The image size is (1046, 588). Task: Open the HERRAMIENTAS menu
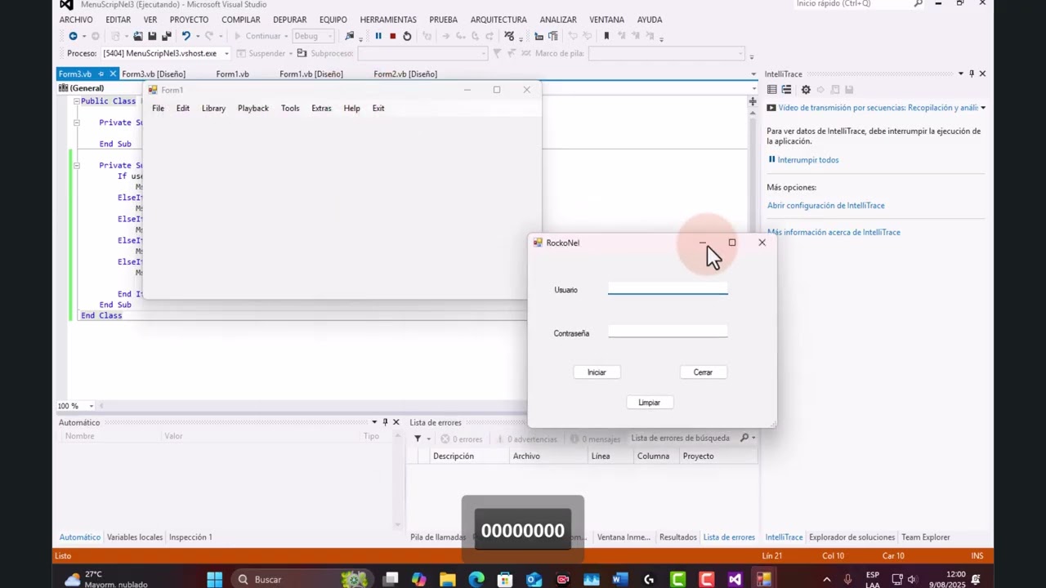(x=388, y=20)
